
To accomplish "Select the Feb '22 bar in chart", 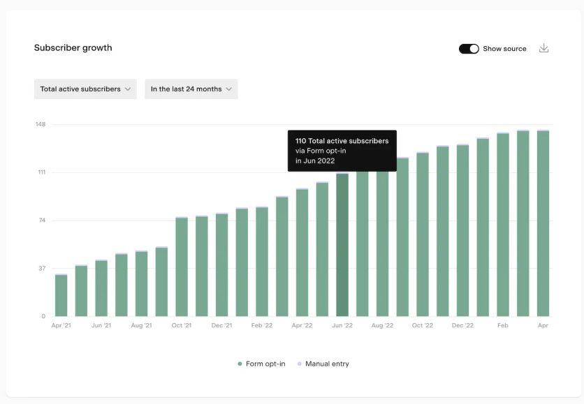I will point(262,262).
